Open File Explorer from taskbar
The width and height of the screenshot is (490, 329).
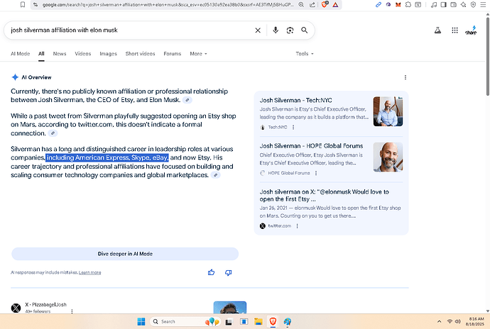258,321
